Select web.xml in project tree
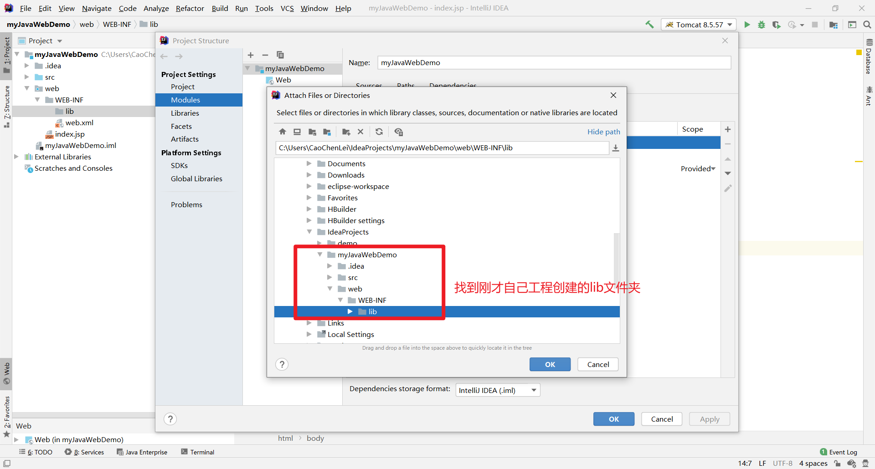 (x=79, y=122)
